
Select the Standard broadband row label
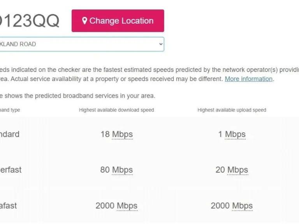(x=9, y=134)
